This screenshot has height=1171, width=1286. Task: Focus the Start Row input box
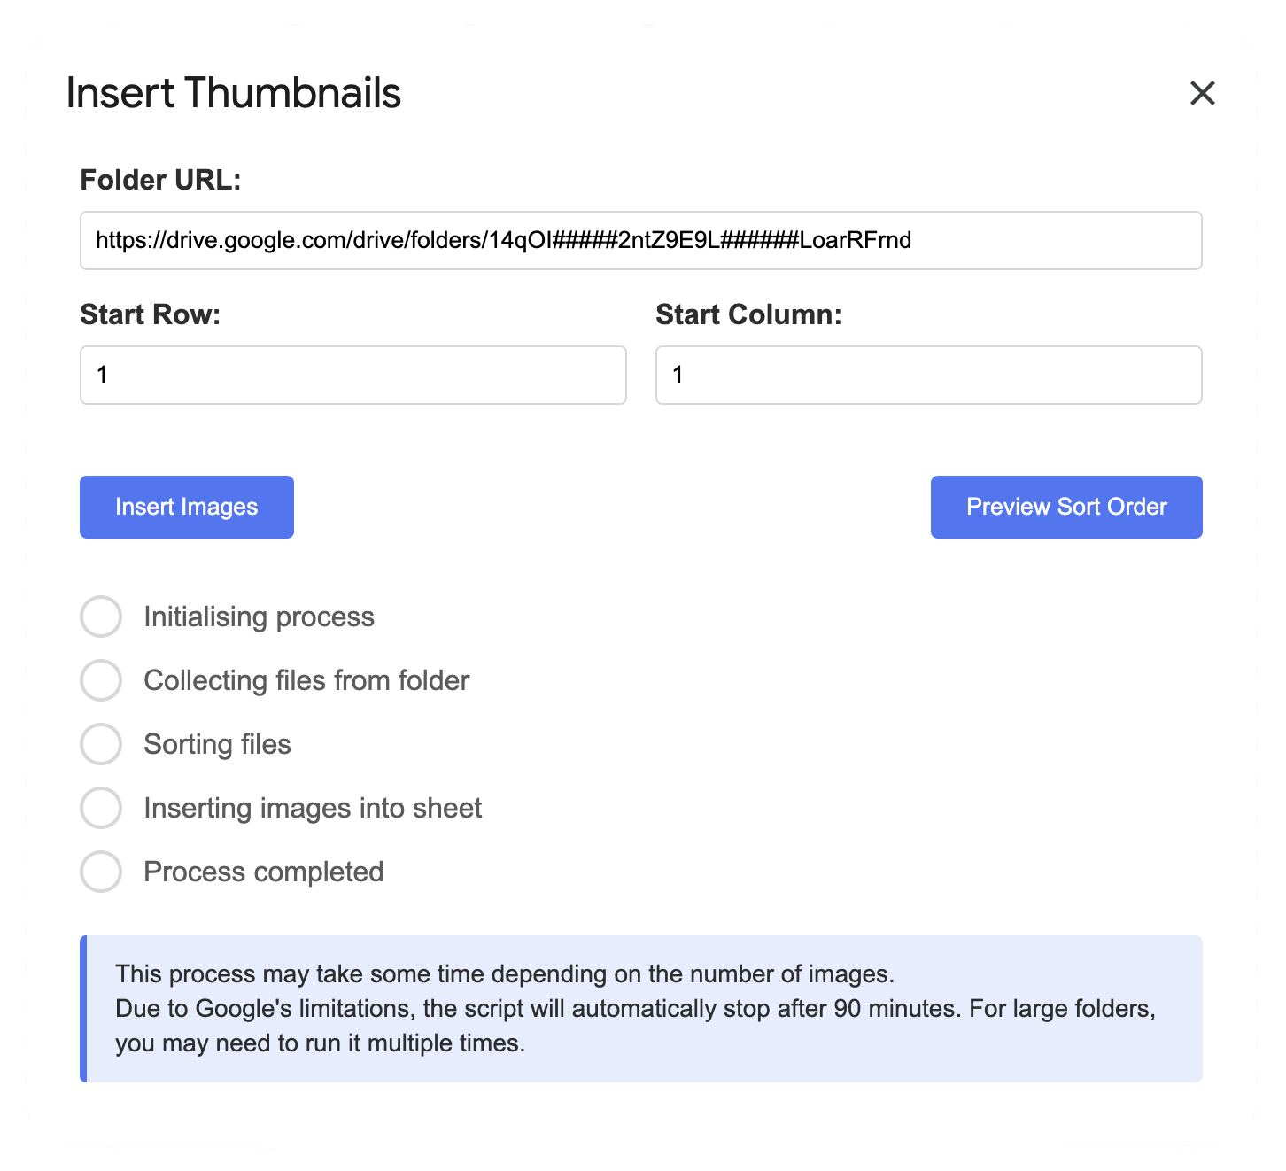click(352, 375)
